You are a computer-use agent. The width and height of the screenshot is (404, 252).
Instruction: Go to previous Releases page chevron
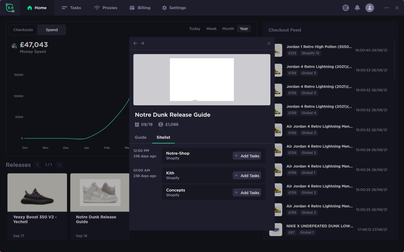point(37,165)
